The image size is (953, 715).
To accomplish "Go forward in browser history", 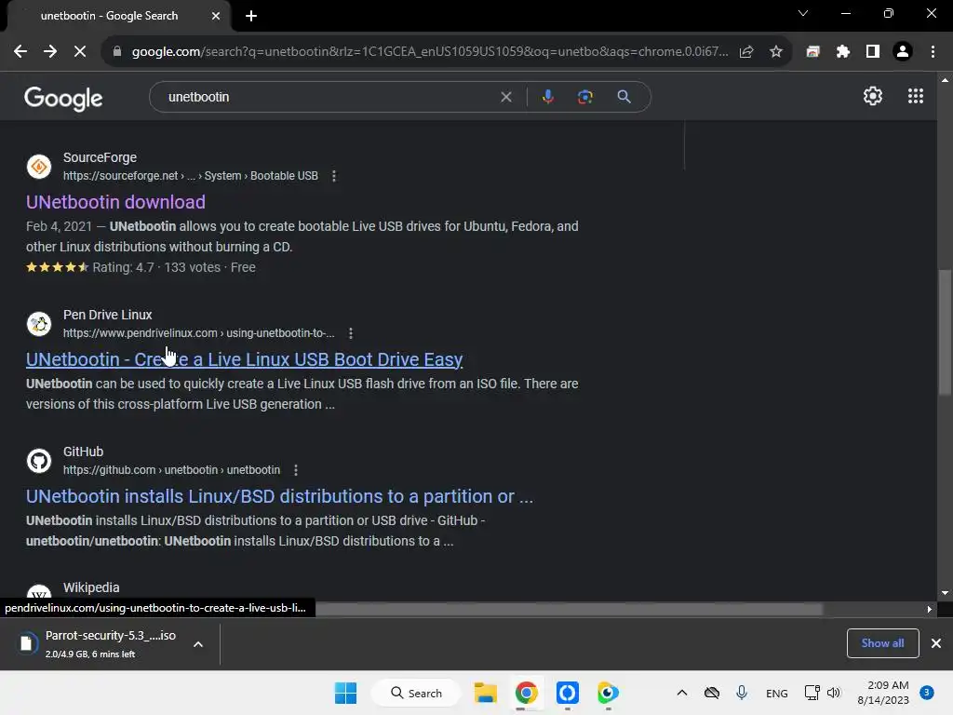I will tap(50, 52).
